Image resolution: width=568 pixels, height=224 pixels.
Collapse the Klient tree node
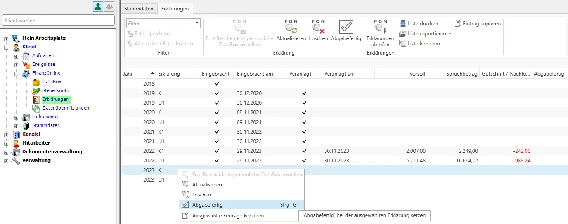(x=6, y=47)
